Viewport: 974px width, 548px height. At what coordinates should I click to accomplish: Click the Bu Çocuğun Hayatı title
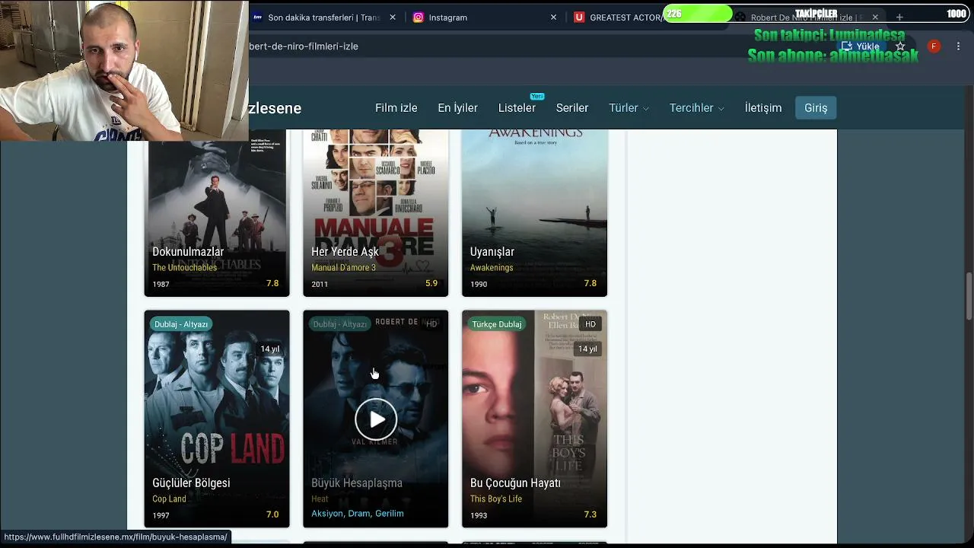pyautogui.click(x=515, y=483)
